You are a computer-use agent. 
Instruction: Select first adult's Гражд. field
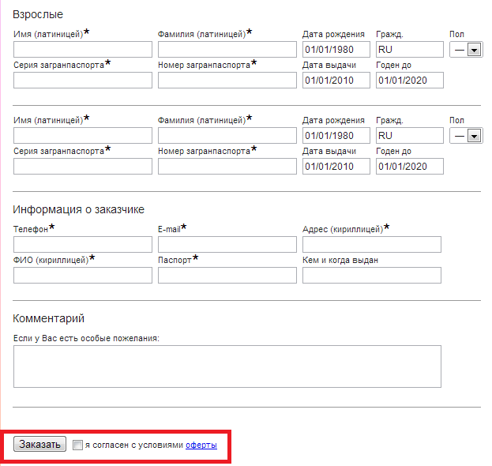pyautogui.click(x=410, y=50)
